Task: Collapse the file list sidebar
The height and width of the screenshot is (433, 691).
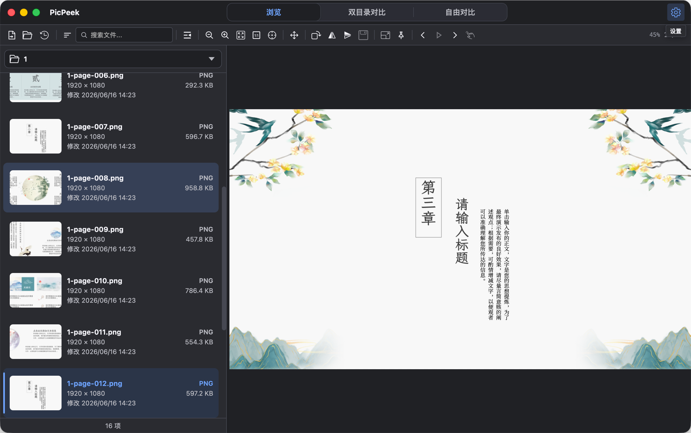Action: tap(187, 35)
